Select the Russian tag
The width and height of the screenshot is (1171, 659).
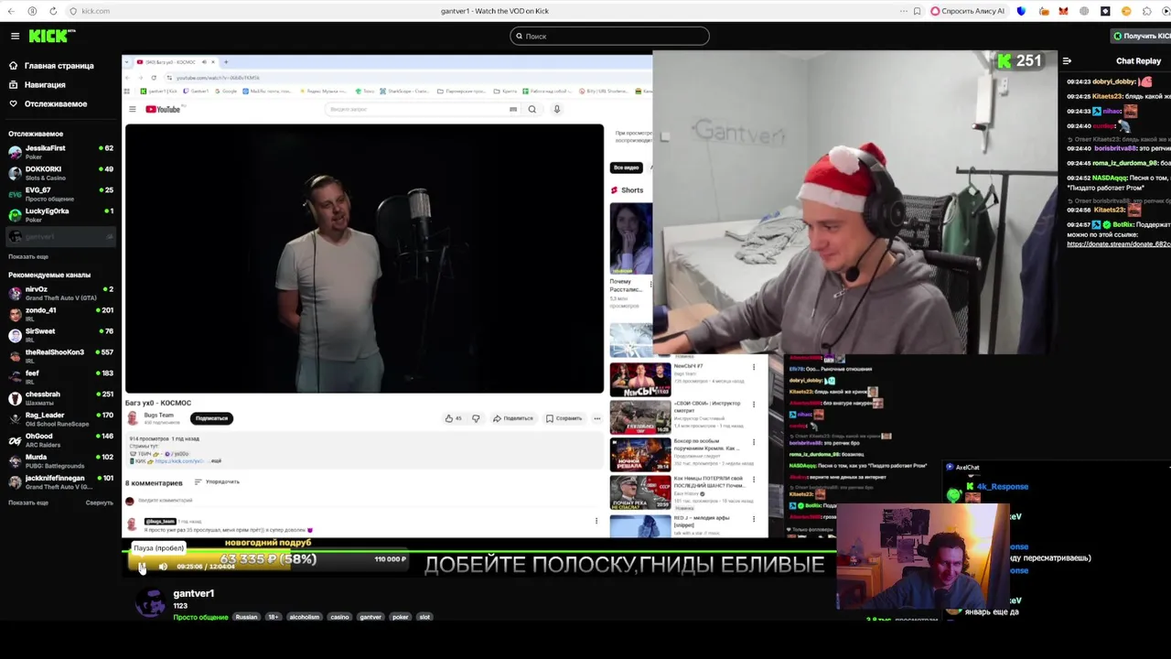[246, 617]
